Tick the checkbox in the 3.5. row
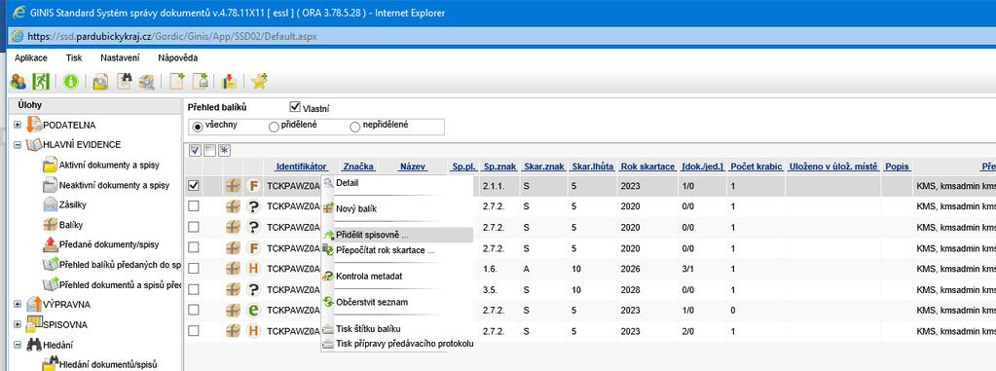 point(194,289)
